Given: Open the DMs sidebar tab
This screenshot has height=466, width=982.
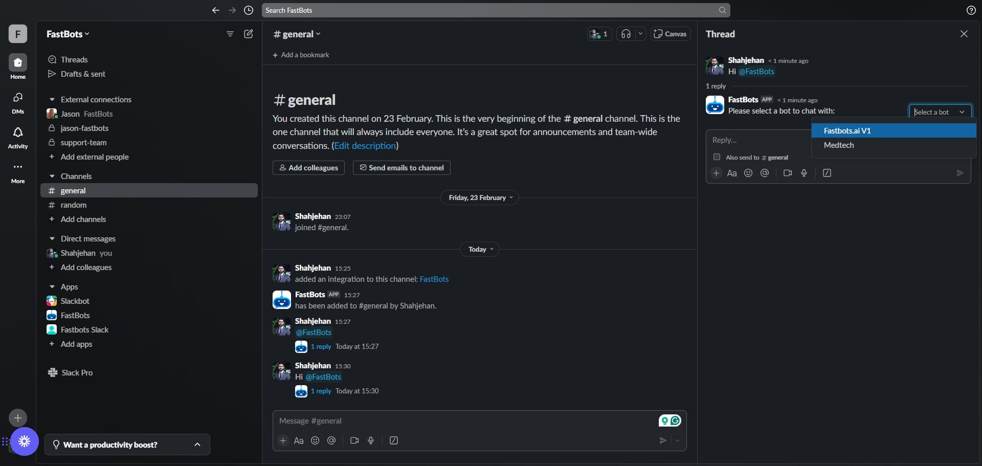Looking at the screenshot, I should click(18, 102).
